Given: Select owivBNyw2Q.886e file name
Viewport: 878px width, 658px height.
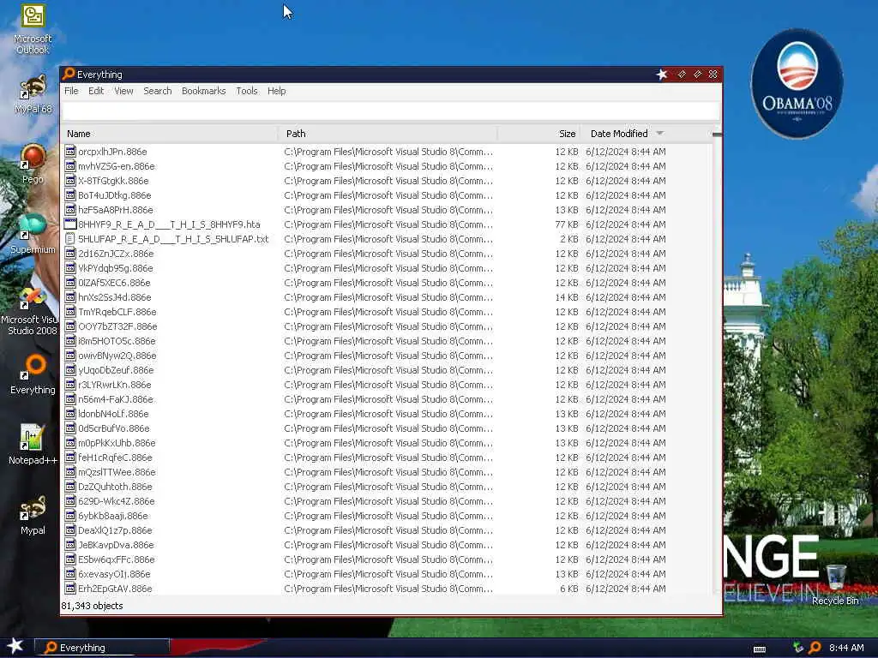Looking at the screenshot, I should (117, 355).
